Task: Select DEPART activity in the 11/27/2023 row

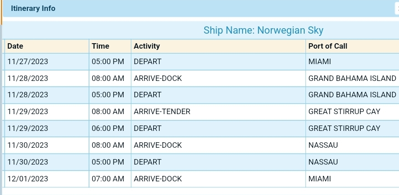Action: click(147, 61)
